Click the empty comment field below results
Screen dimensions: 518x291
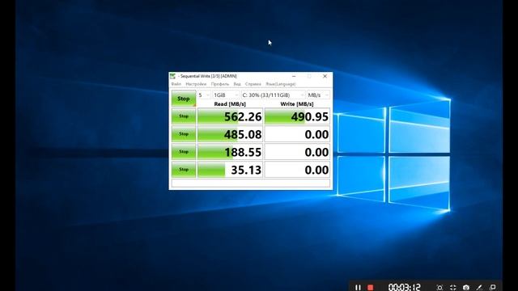(x=251, y=183)
